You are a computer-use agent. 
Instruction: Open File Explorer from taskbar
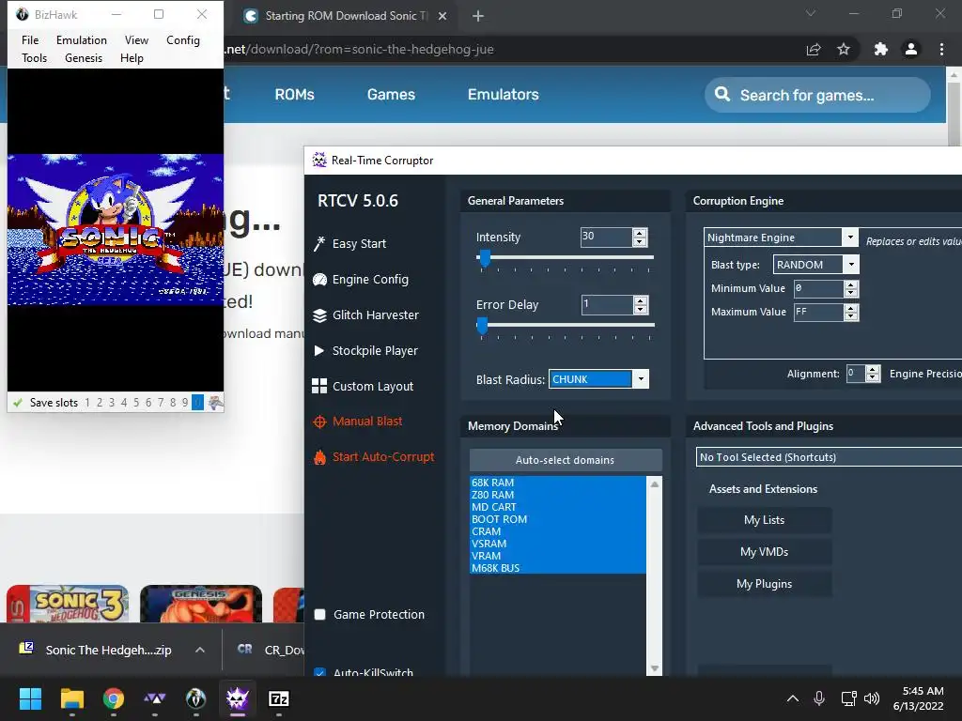[x=71, y=698]
